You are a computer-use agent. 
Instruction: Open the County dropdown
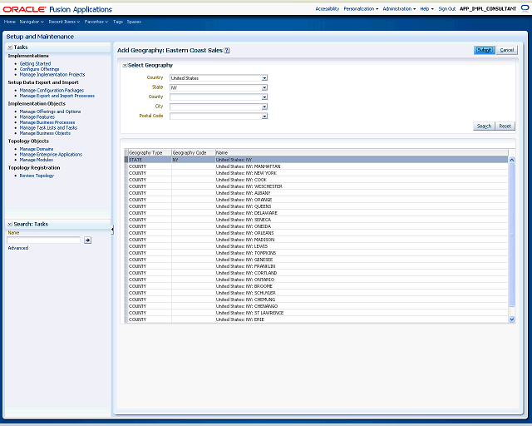tap(264, 97)
